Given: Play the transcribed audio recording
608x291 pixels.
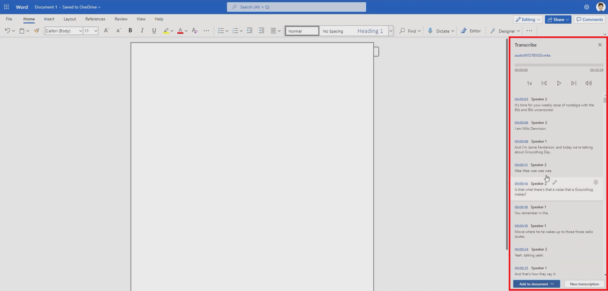Looking at the screenshot, I should click(x=559, y=83).
